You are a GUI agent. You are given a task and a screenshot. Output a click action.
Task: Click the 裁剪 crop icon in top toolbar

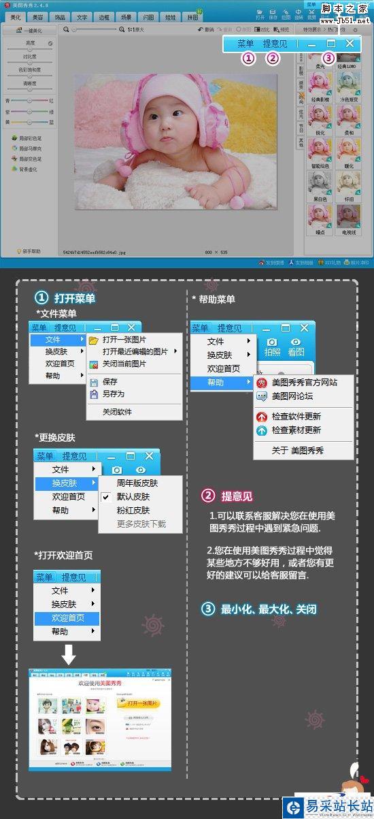click(311, 14)
